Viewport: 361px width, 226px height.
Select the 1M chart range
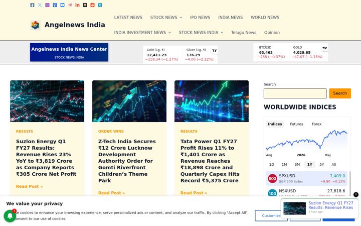click(x=284, y=164)
